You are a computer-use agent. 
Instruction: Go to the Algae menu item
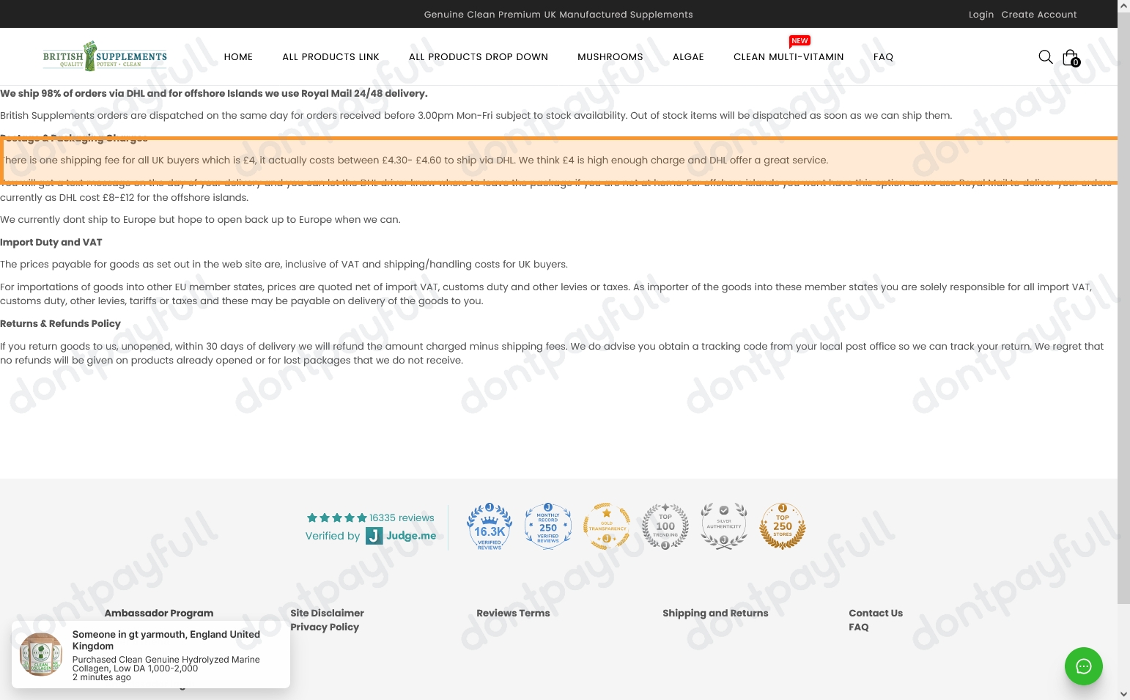pyautogui.click(x=688, y=57)
